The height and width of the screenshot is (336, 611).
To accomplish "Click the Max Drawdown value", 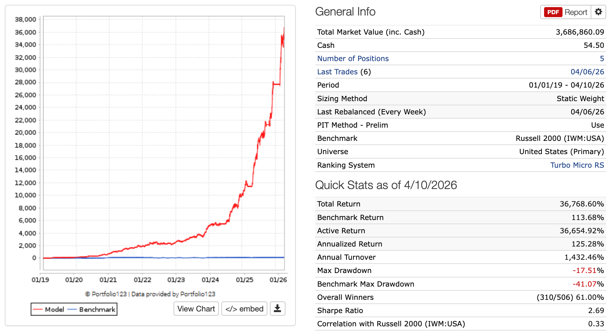I will (589, 270).
